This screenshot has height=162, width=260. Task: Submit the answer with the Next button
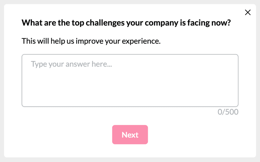pos(130,135)
